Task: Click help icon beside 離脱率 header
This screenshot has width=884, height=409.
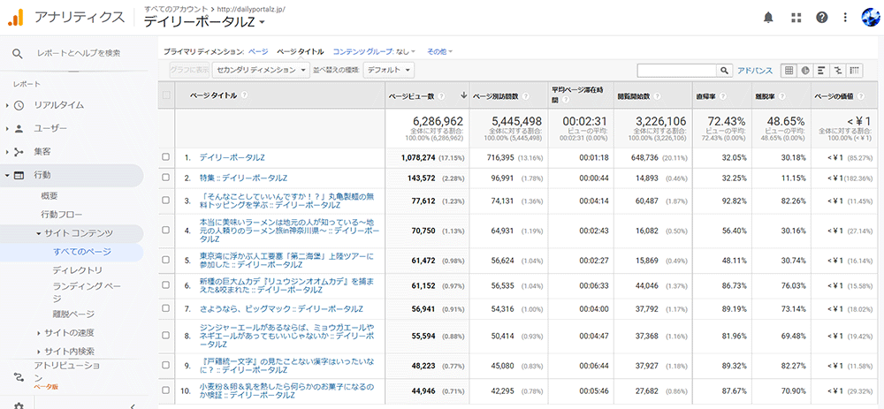Action: (781, 95)
